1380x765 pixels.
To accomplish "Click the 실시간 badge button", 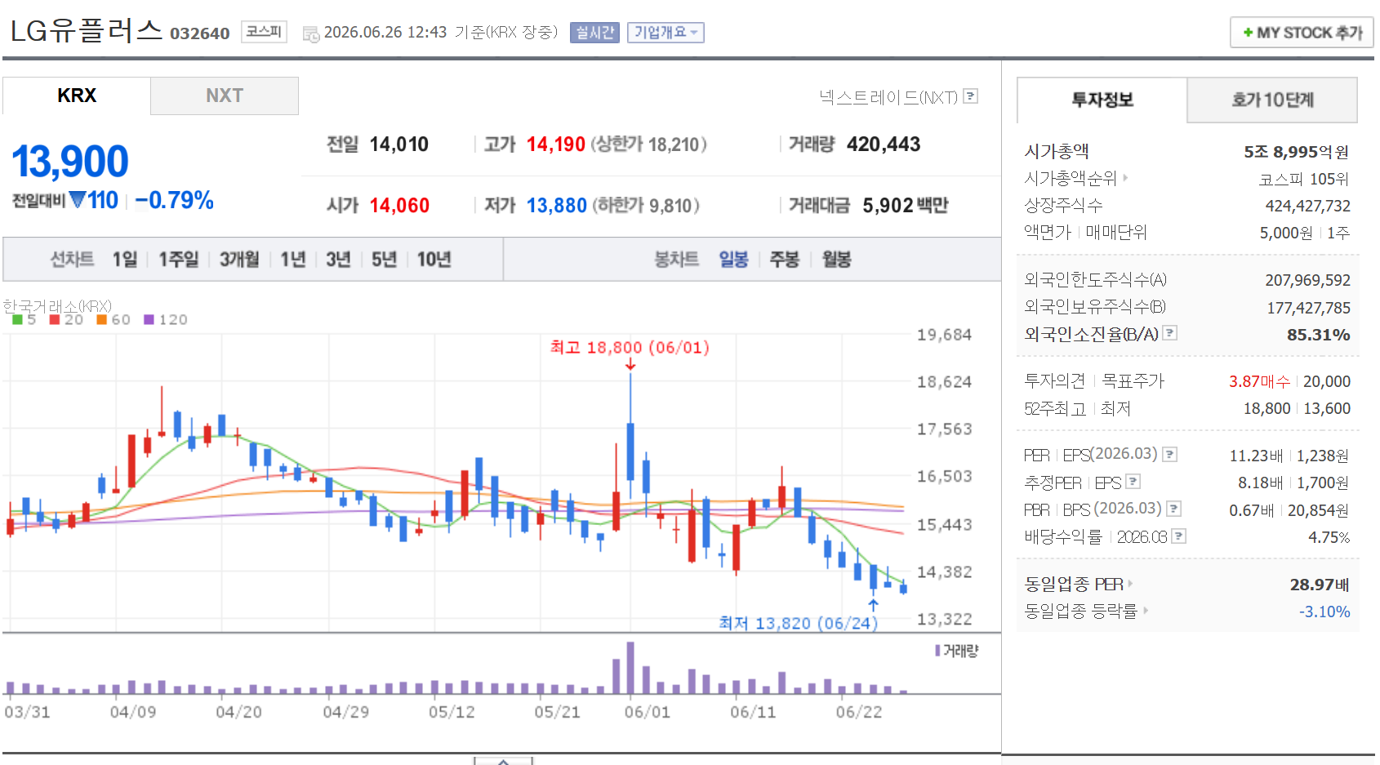I will click(x=594, y=33).
